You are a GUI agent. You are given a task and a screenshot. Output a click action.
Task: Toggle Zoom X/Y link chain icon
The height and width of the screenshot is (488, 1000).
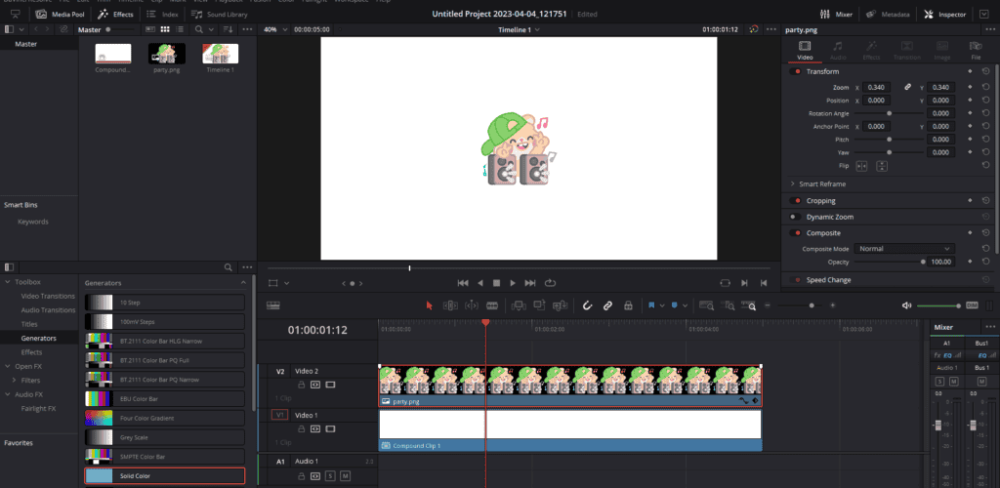click(x=907, y=87)
